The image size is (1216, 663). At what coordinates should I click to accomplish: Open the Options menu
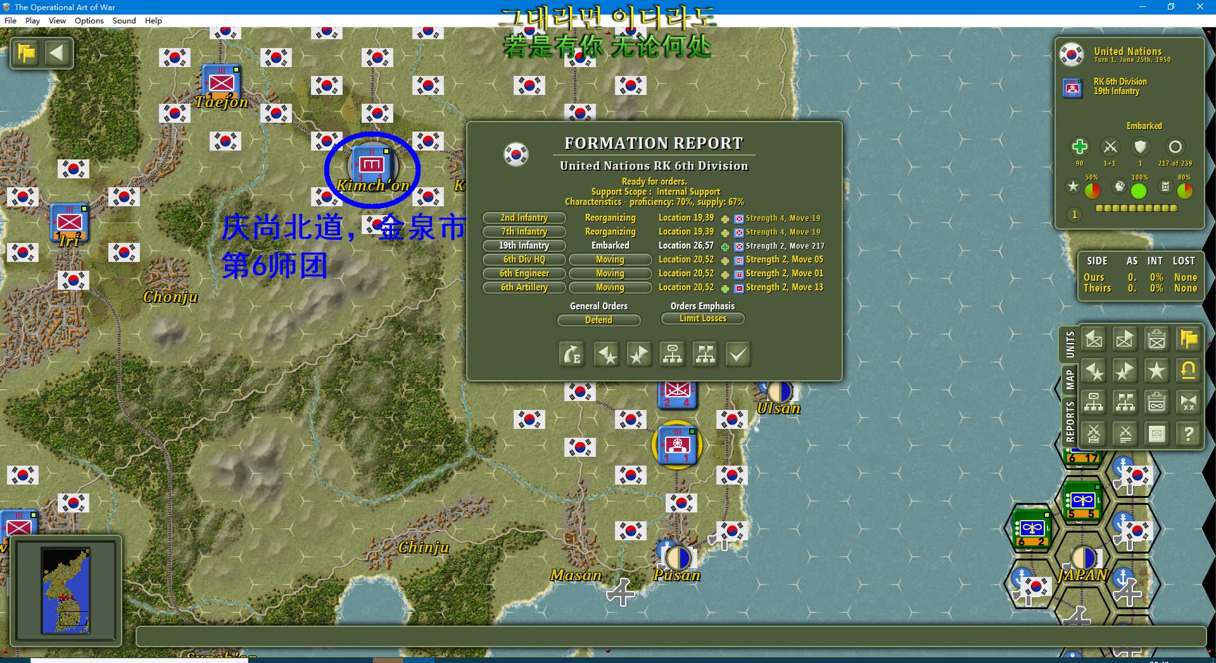pyautogui.click(x=89, y=20)
